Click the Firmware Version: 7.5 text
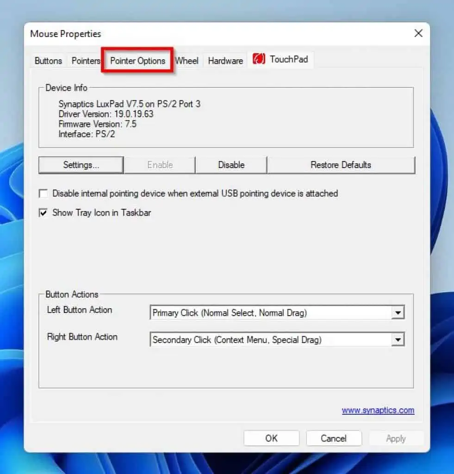The height and width of the screenshot is (474, 454). pyautogui.click(x=97, y=124)
